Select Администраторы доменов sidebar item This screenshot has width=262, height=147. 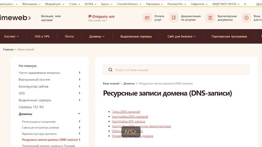[x=39, y=134]
